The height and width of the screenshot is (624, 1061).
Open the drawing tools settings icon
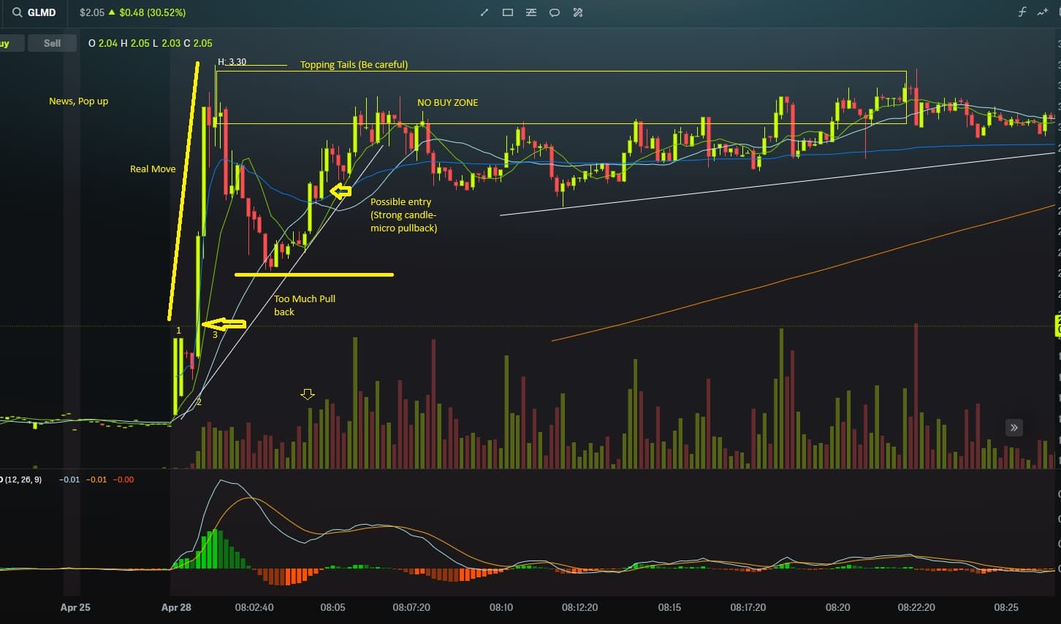coord(578,12)
